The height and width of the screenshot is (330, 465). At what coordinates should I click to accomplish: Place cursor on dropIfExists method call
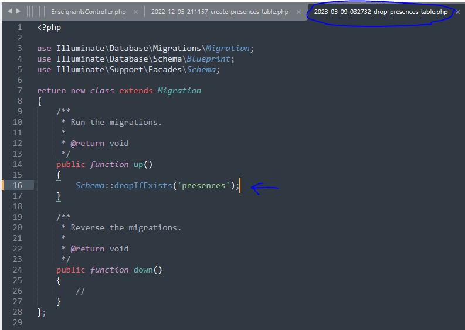pyautogui.click(x=143, y=186)
